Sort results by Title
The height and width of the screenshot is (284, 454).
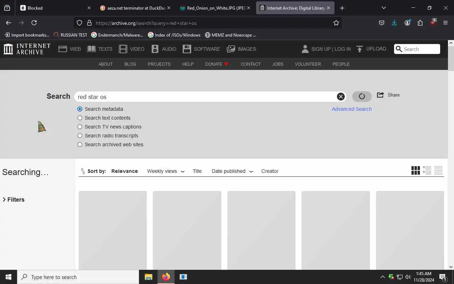[197, 171]
